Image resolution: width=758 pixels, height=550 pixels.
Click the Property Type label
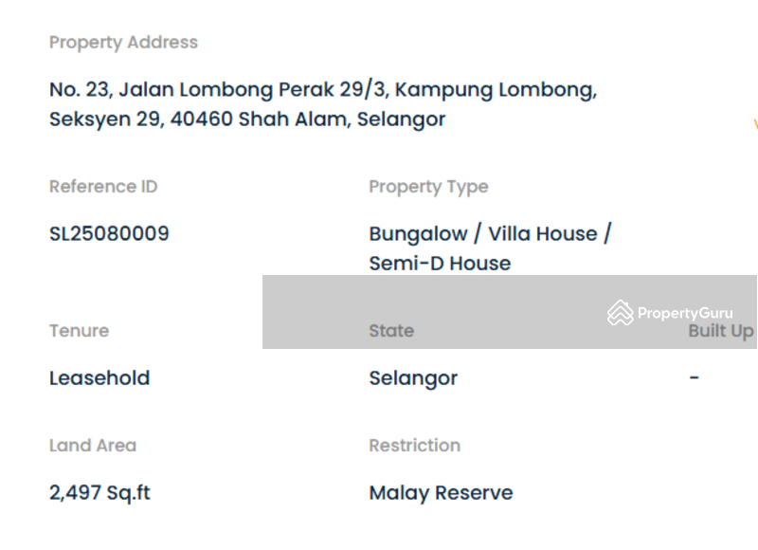428,187
